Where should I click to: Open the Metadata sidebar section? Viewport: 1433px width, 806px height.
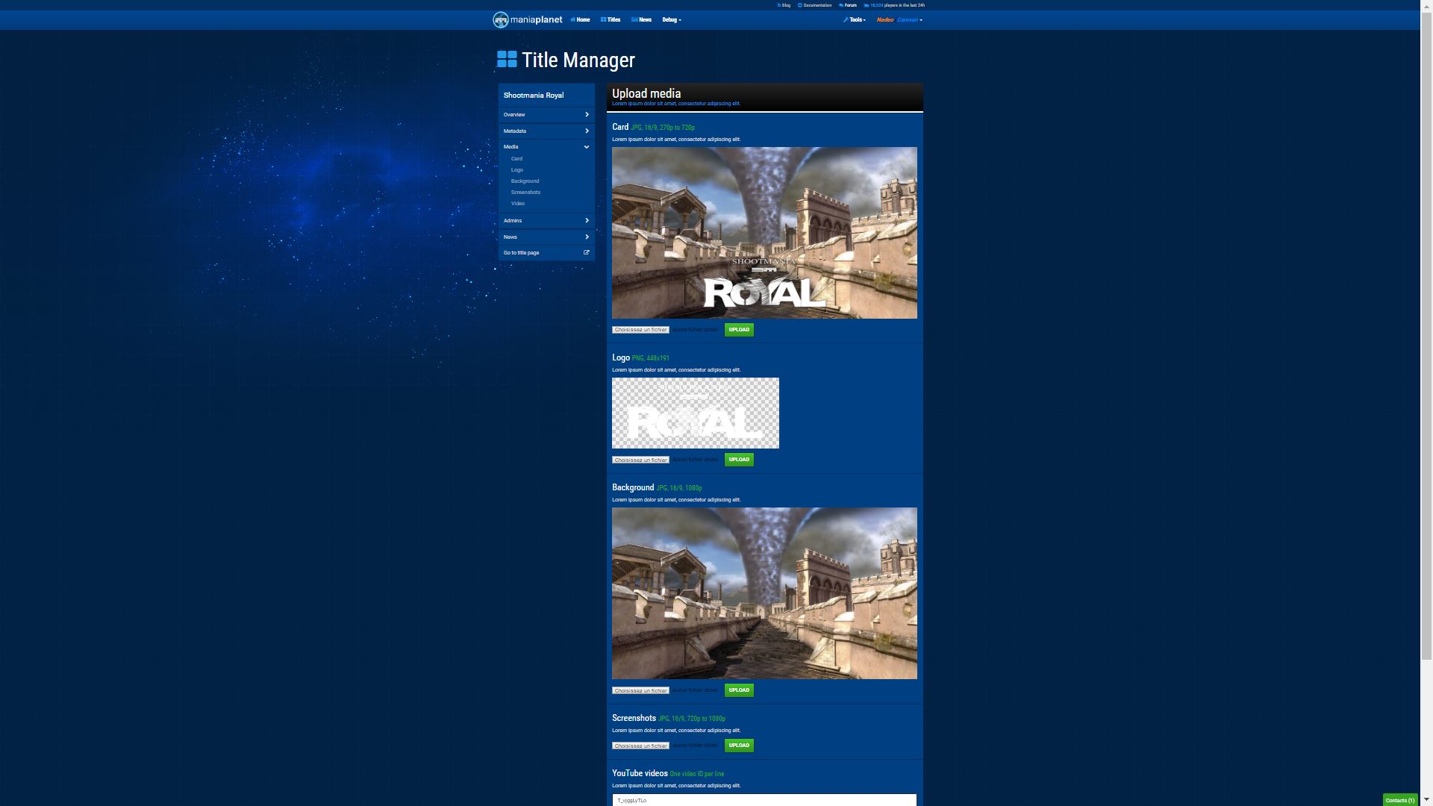pyautogui.click(x=546, y=131)
